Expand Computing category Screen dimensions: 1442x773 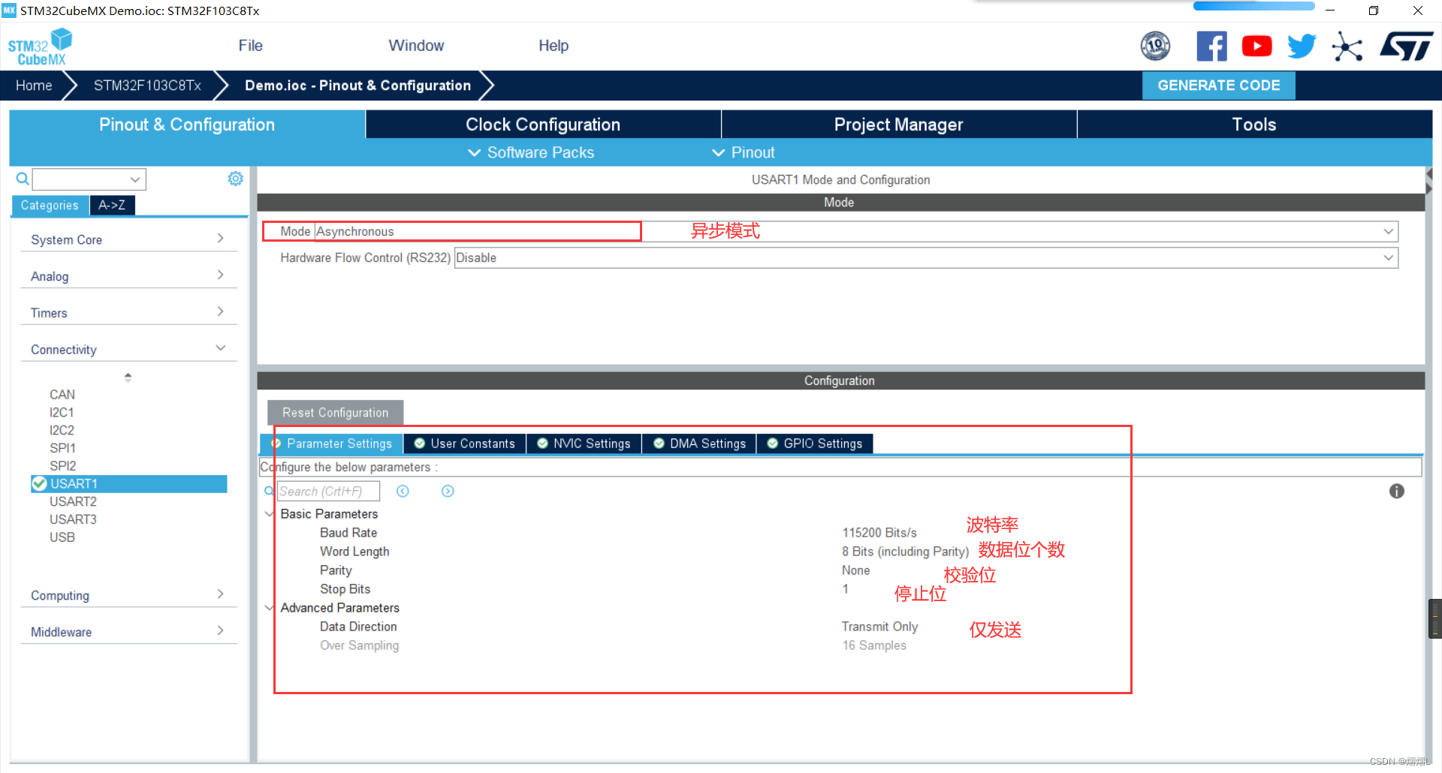128,595
